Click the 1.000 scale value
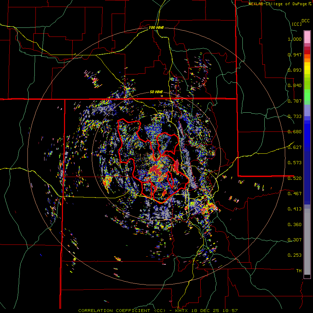 tap(295, 39)
